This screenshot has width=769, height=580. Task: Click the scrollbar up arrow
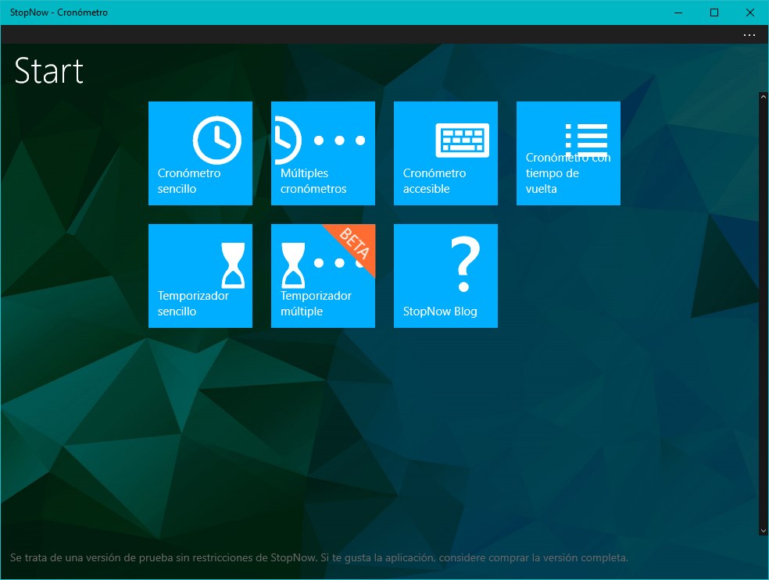tap(763, 97)
